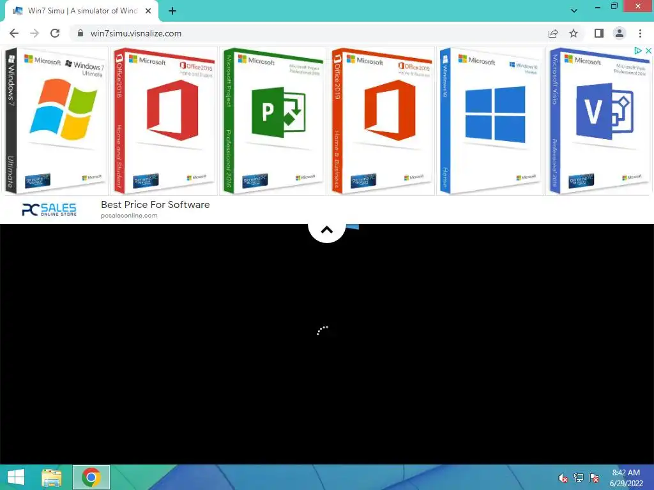Open the Windows Start menu

16,477
